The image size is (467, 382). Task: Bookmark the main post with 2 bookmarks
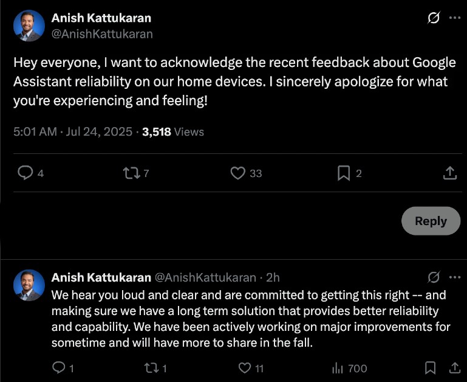tap(344, 173)
